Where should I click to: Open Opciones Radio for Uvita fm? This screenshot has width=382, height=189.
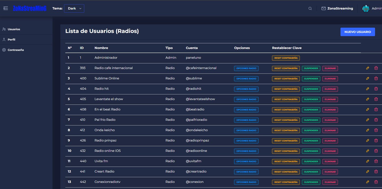[246, 162]
